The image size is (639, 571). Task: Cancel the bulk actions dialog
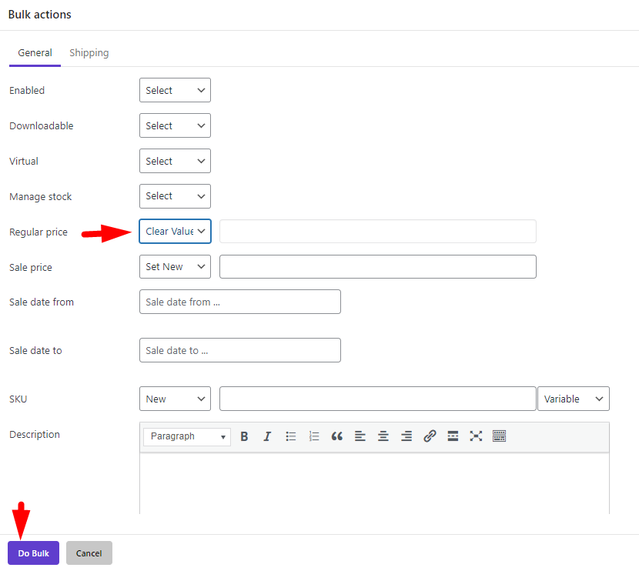point(89,553)
